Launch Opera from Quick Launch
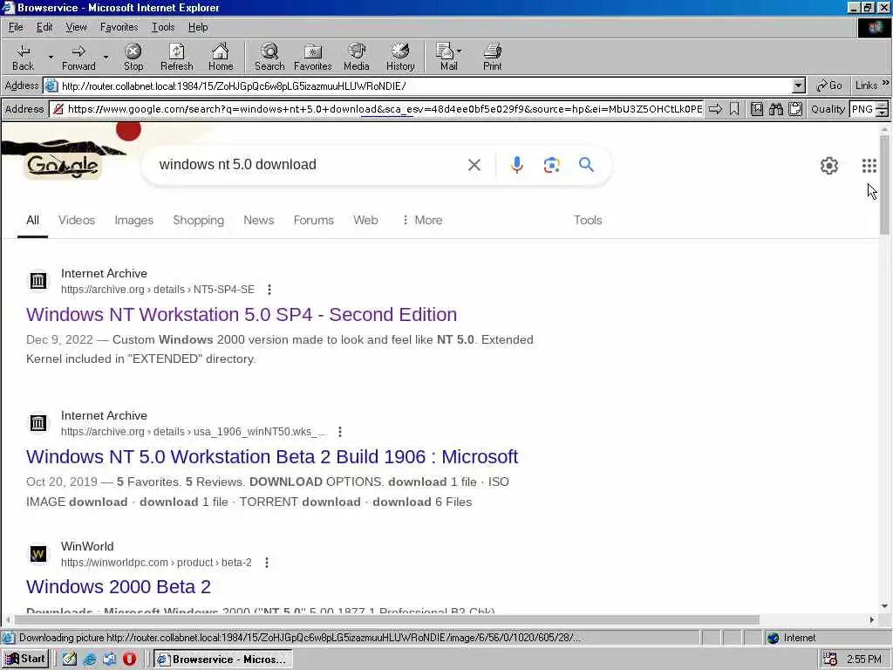This screenshot has width=893, height=670. [129, 660]
